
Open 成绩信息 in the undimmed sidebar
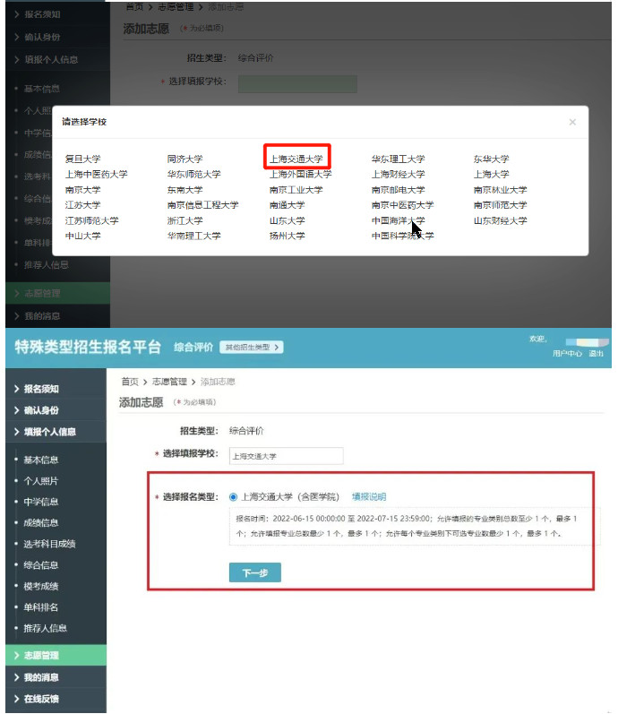[41, 523]
